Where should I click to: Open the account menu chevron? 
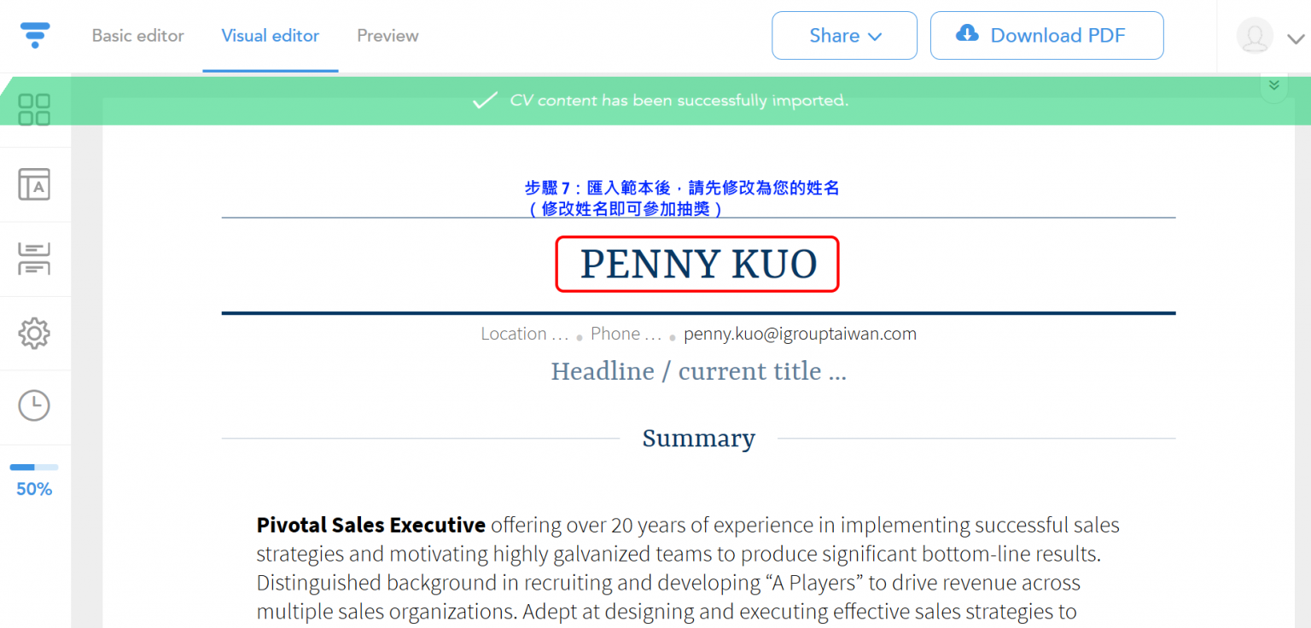tap(1296, 38)
